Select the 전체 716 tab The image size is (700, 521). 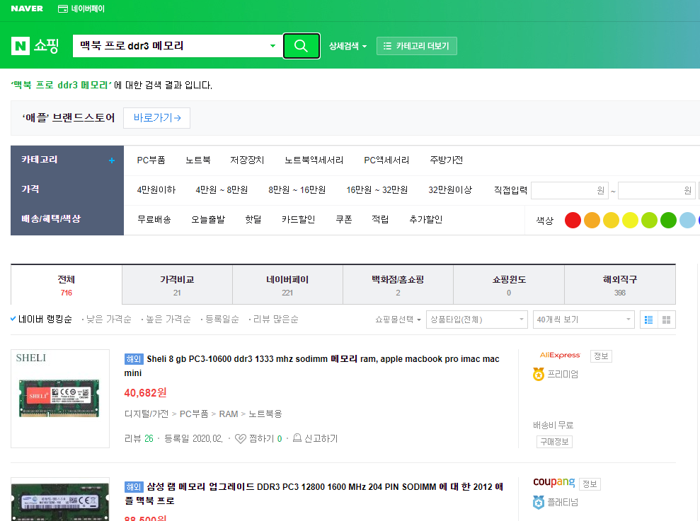[67, 285]
